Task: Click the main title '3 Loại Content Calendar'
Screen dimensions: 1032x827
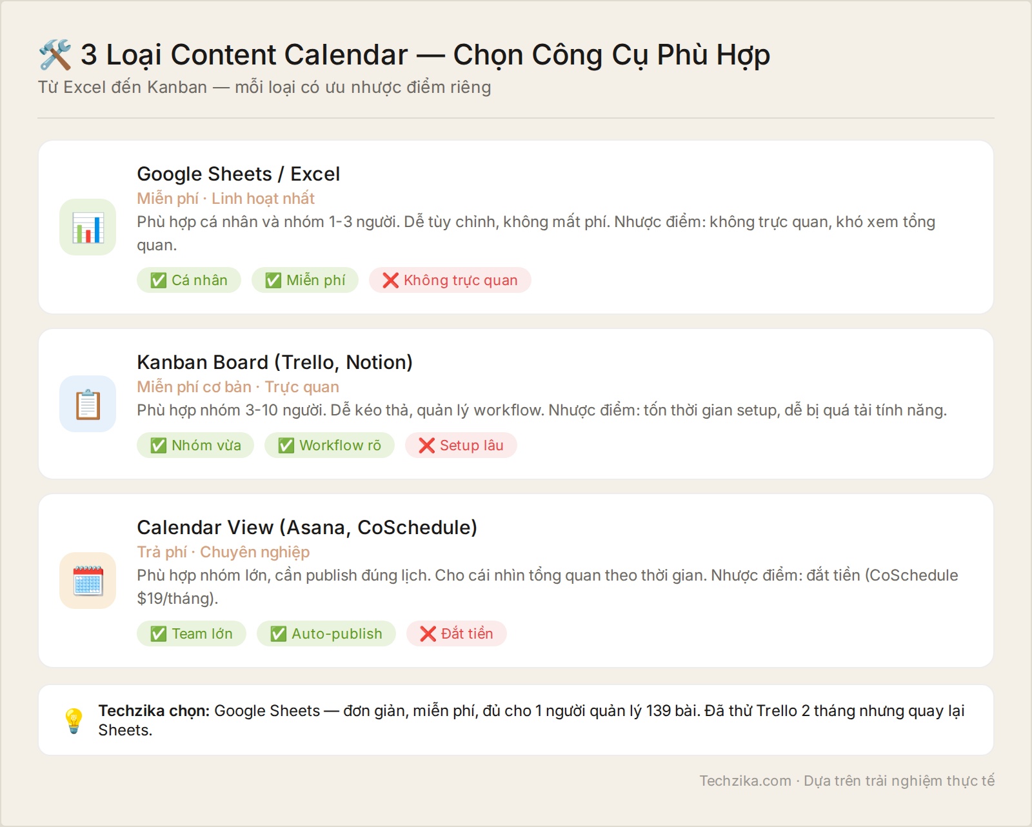Action: tap(244, 55)
